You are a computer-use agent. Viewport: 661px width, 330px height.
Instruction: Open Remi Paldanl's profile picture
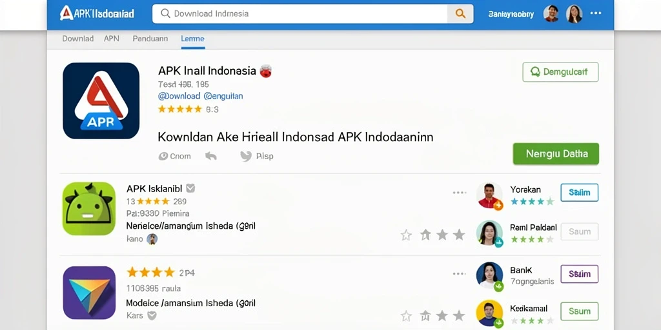(x=489, y=233)
